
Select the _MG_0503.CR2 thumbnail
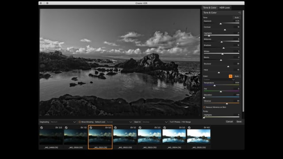coord(149,137)
